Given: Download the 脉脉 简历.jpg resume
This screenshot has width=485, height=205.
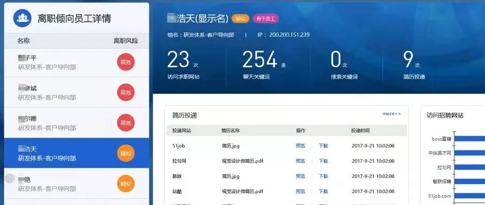Looking at the screenshot, I should 323,176.
